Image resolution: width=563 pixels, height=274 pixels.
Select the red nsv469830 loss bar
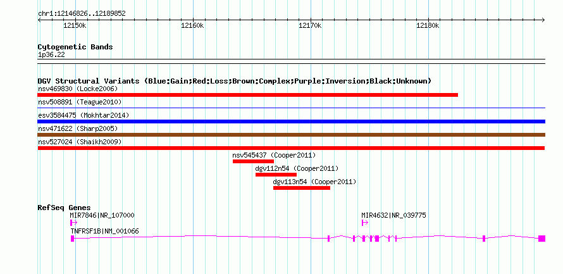[248, 95]
